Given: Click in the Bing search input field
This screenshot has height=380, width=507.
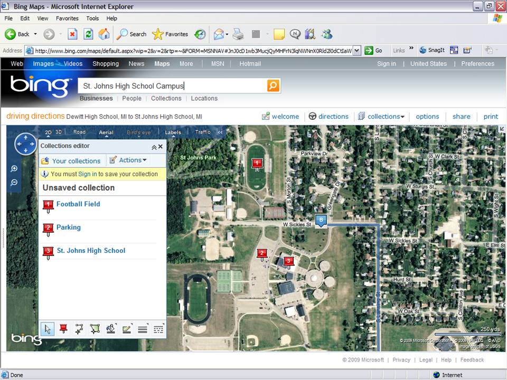Looking at the screenshot, I should (x=173, y=85).
